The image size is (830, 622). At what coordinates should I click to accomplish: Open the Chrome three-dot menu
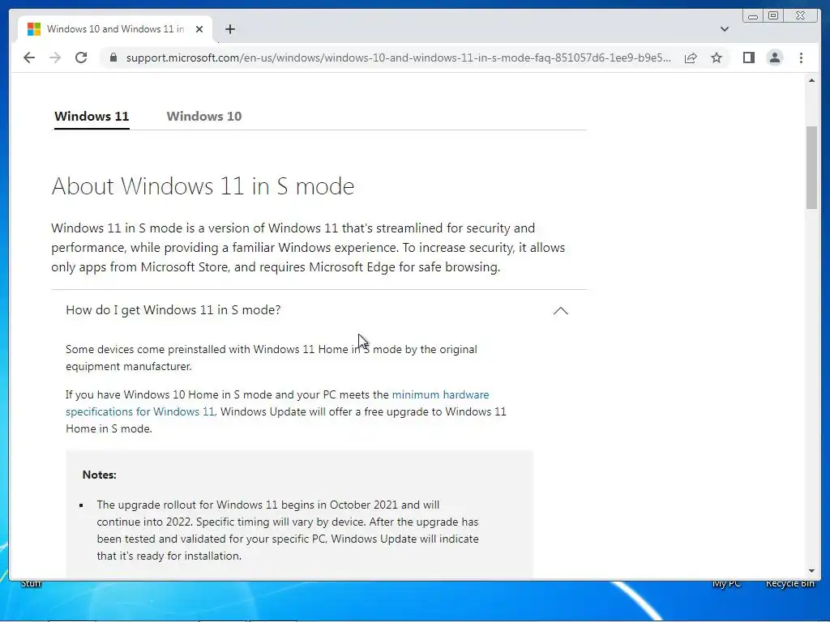[x=801, y=58]
